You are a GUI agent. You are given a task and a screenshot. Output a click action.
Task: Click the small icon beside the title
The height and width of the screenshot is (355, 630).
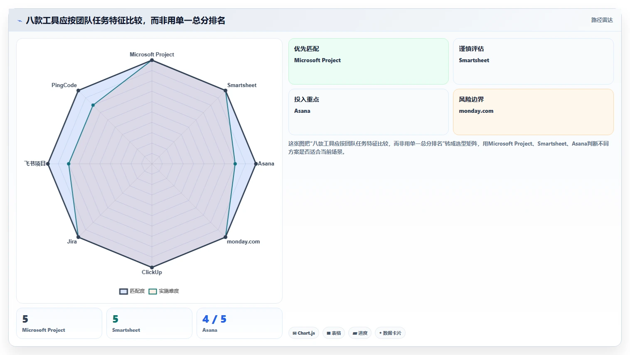pos(20,21)
